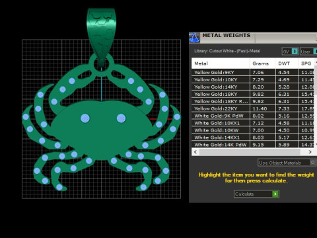The image size is (317, 238).
Task: Select the White Gold:9K PdW row
Action: [253, 116]
